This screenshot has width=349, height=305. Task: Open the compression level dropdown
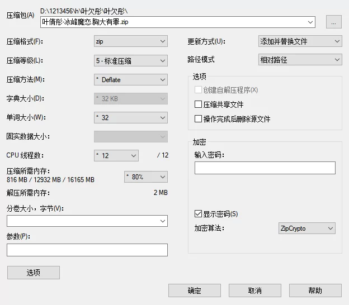tap(131, 60)
